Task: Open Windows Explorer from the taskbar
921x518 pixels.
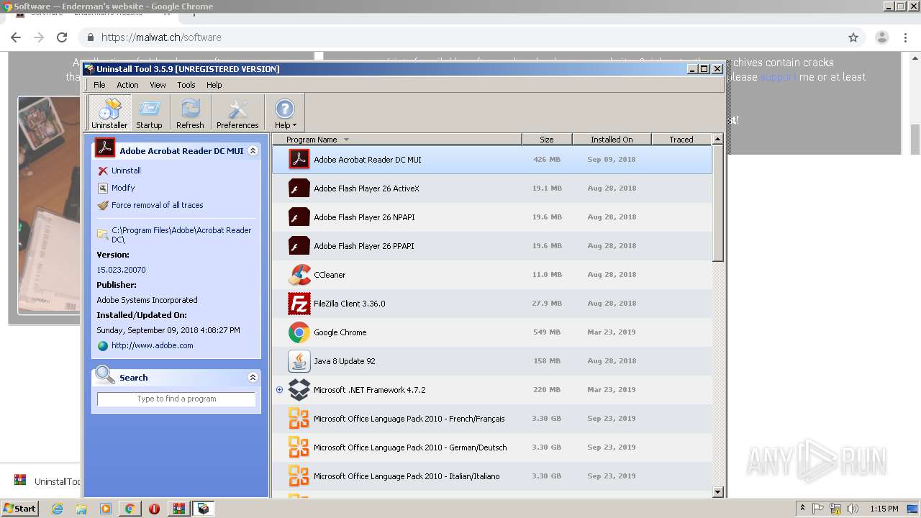Action: (x=81, y=509)
